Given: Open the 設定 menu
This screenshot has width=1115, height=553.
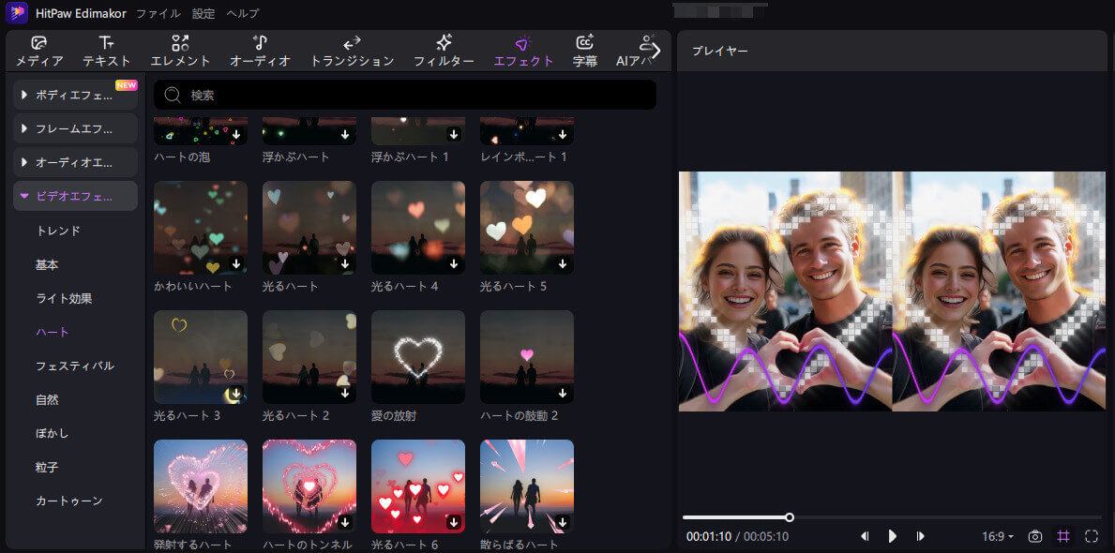Looking at the screenshot, I should 203,13.
